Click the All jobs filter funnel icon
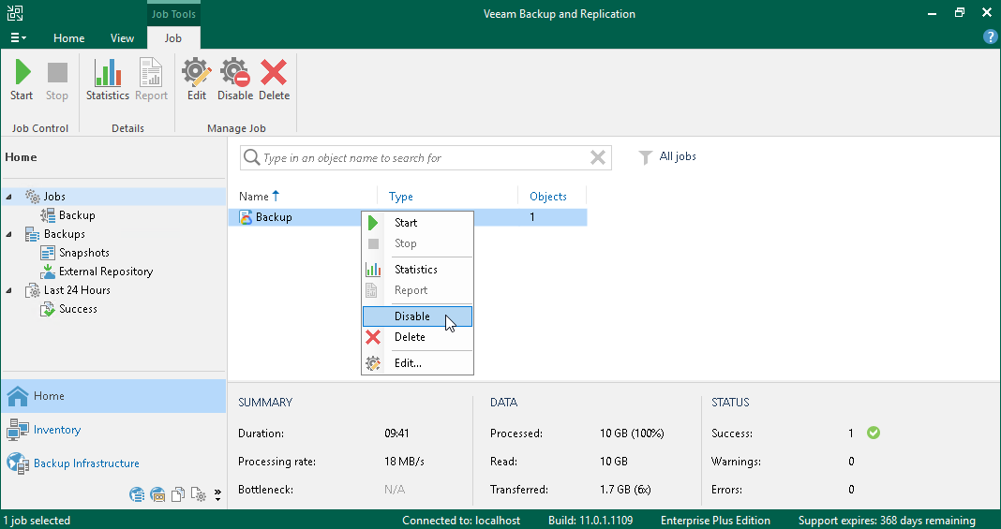1001x529 pixels. [x=646, y=157]
